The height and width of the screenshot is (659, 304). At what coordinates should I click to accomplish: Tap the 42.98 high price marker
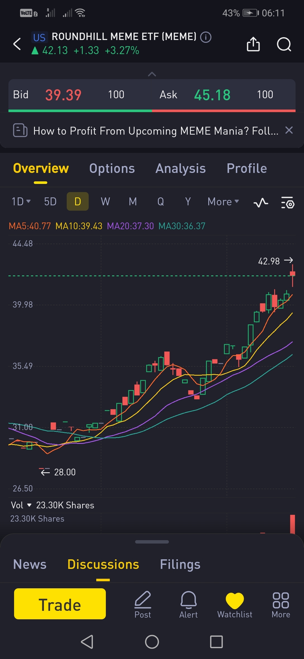[x=275, y=261]
